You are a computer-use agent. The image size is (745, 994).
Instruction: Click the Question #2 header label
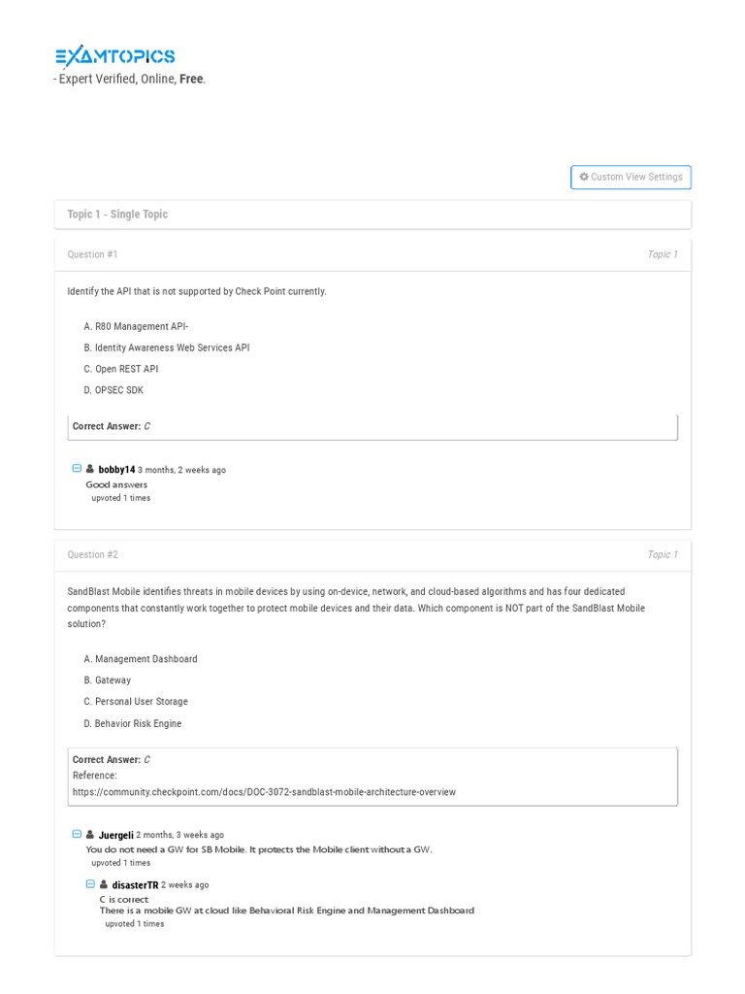pyautogui.click(x=92, y=554)
